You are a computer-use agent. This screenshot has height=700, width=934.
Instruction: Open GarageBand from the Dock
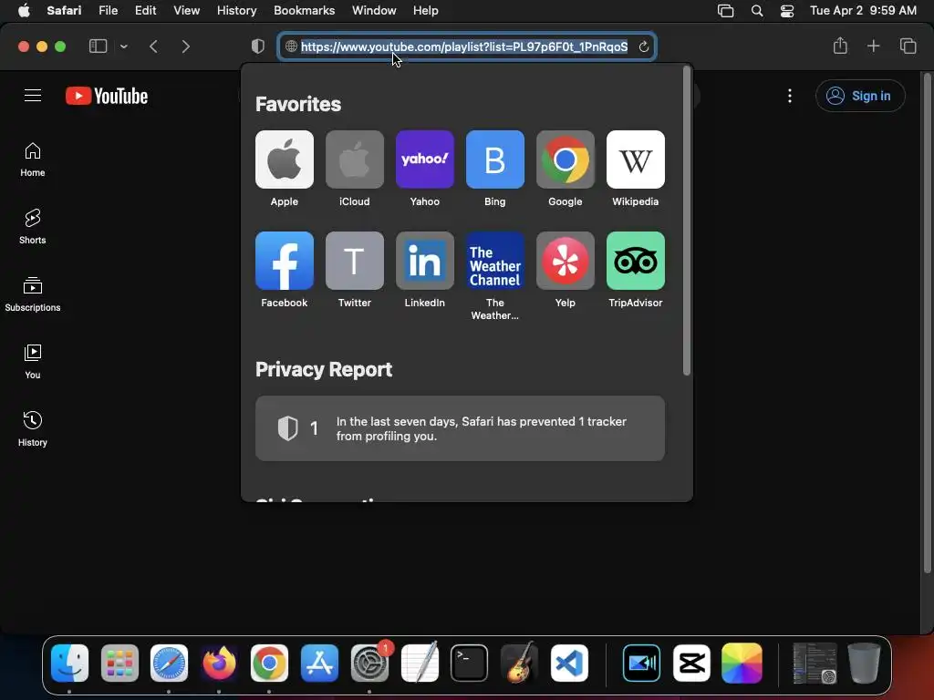(x=519, y=663)
